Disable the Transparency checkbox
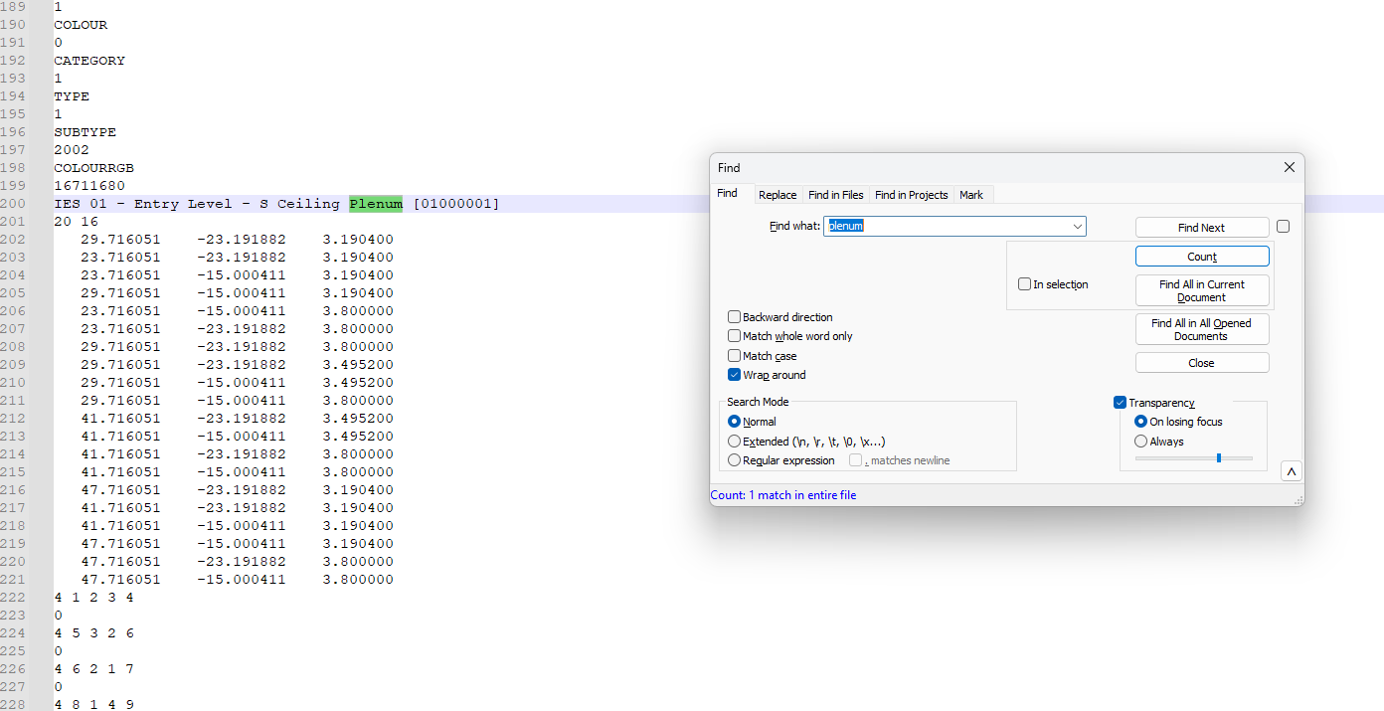This screenshot has height=711, width=1384. coord(1121,403)
